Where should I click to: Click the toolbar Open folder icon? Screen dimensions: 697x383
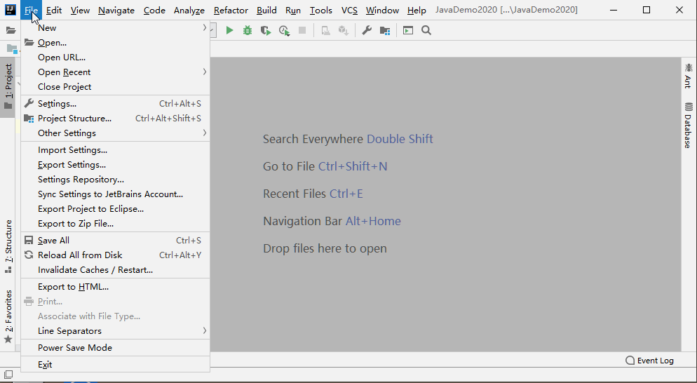(x=11, y=30)
